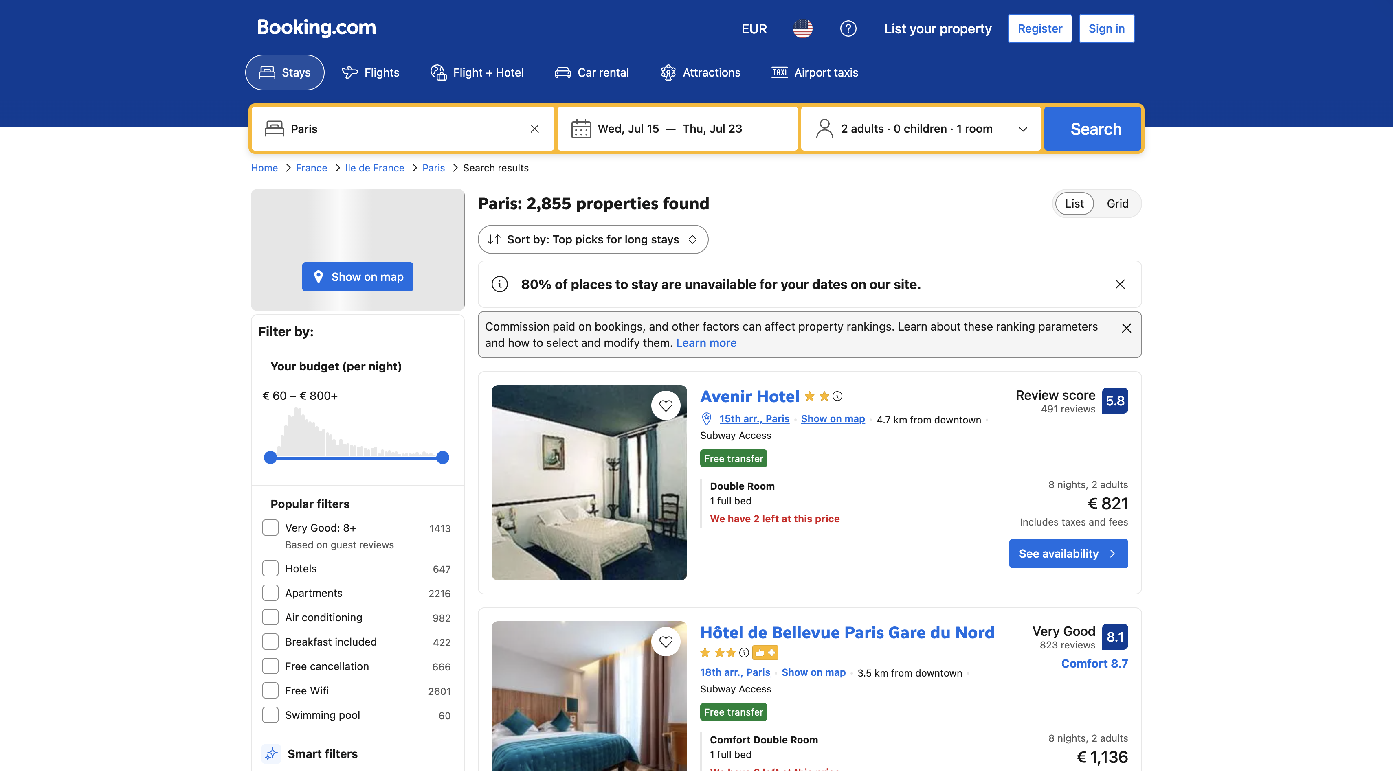Open the EUR currency selector
This screenshot has height=771, width=1393.
click(x=754, y=28)
